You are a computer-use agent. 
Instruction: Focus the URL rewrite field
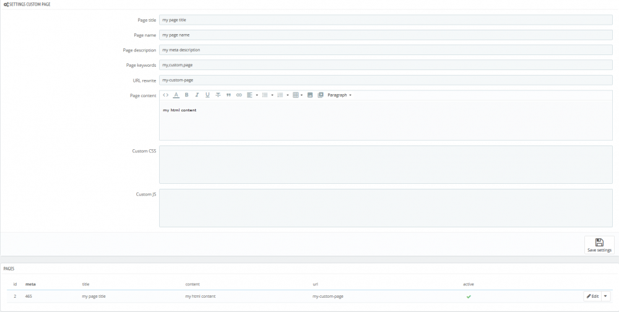pos(386,80)
